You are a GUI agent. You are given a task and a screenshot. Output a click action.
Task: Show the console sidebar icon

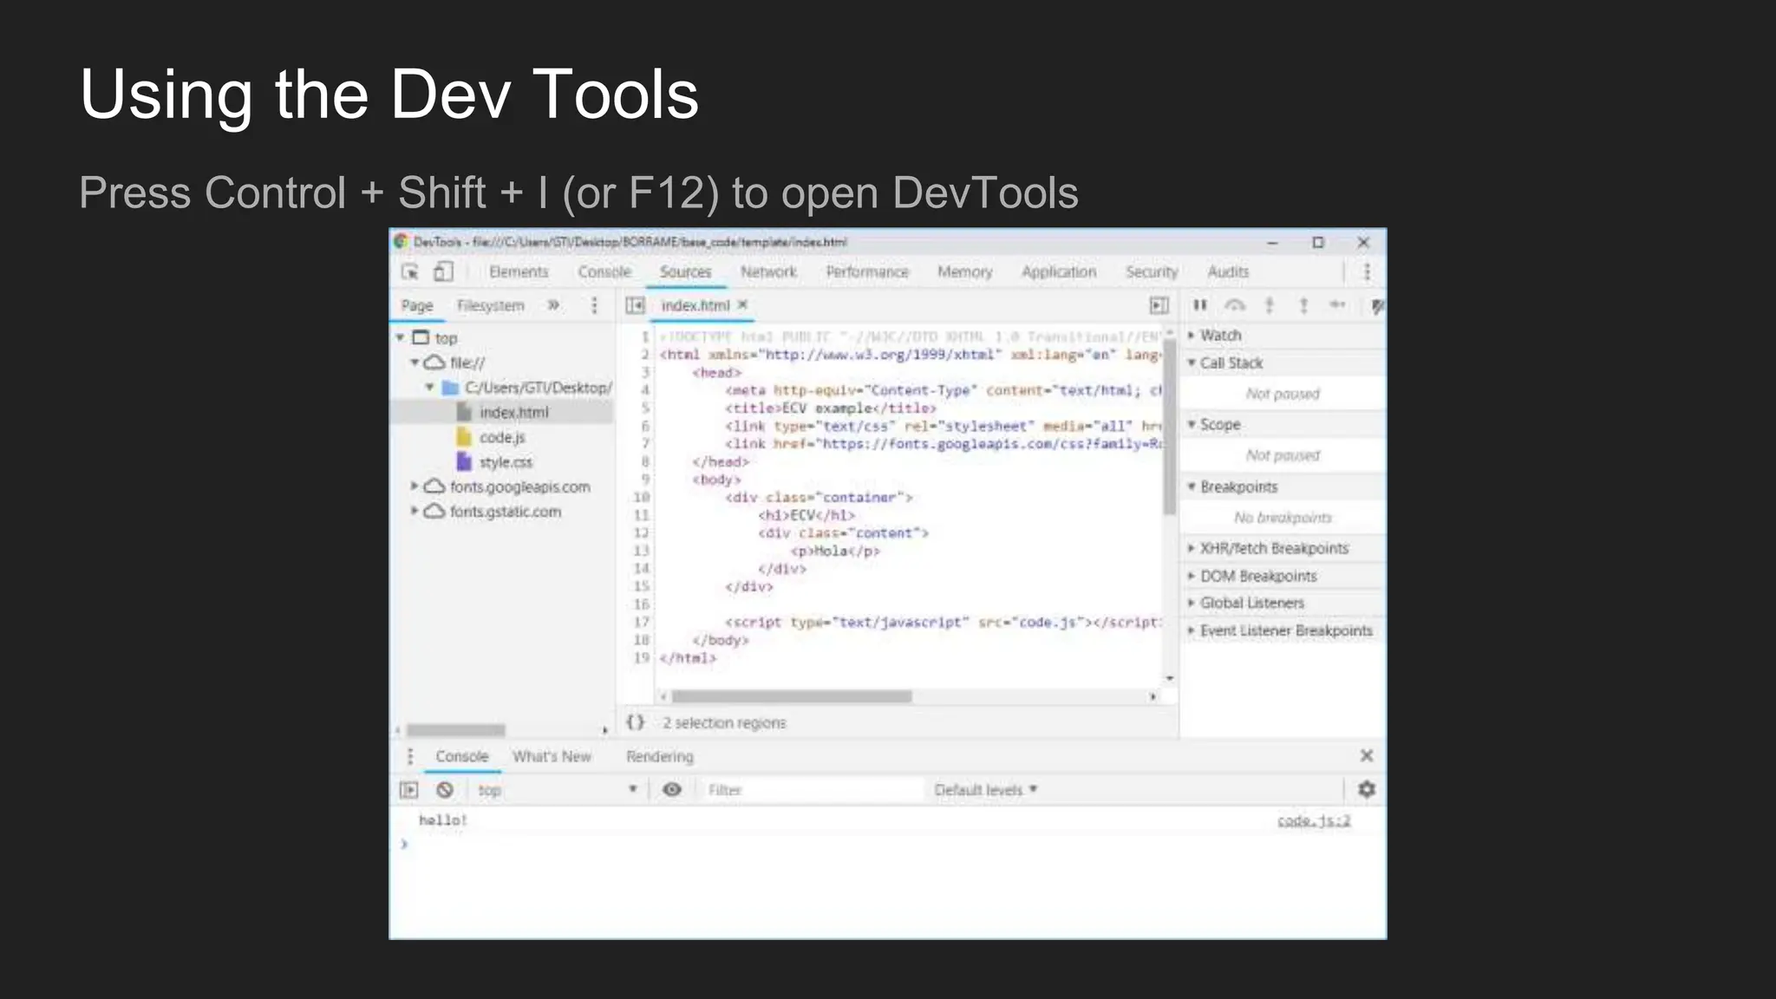409,790
